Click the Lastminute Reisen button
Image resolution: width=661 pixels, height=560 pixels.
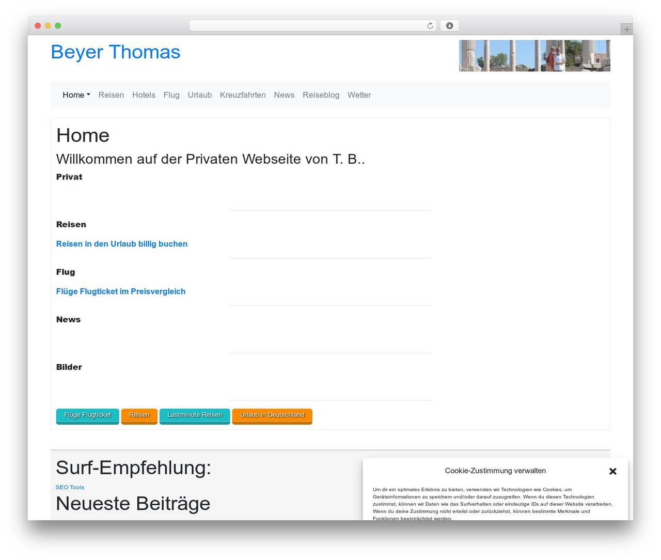pyautogui.click(x=195, y=416)
